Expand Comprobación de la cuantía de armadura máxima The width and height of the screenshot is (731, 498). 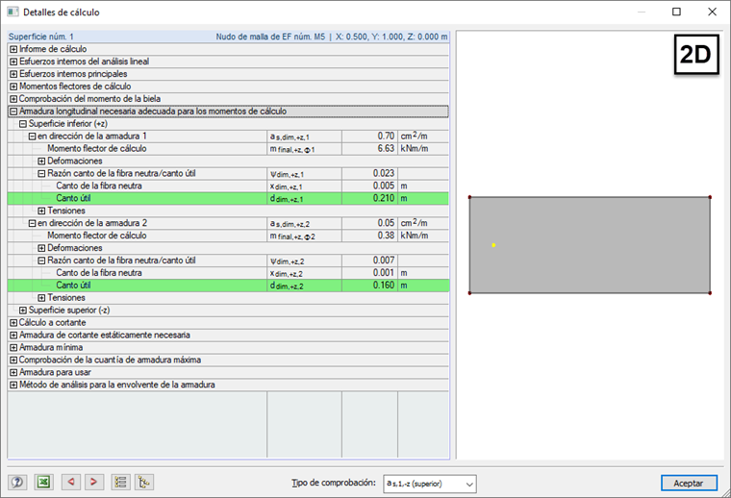[13, 361]
